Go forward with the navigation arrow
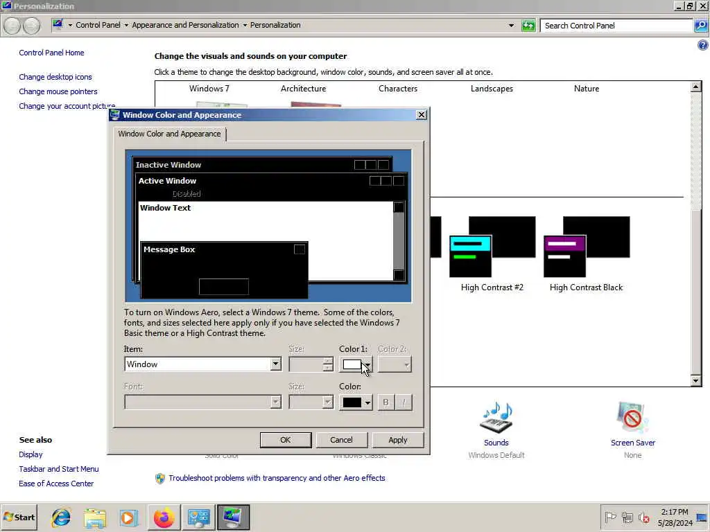710x532 pixels. pos(31,26)
